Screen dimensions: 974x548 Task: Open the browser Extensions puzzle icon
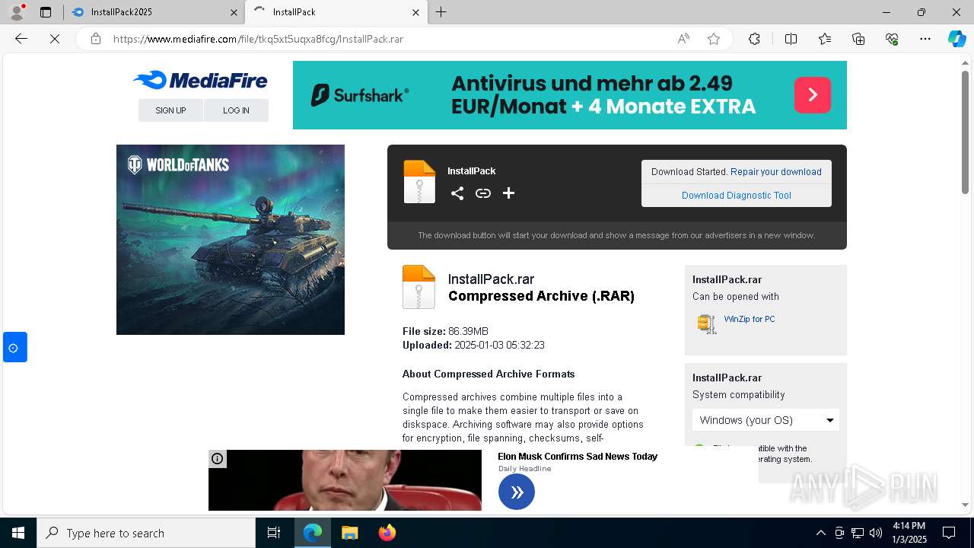tap(754, 39)
